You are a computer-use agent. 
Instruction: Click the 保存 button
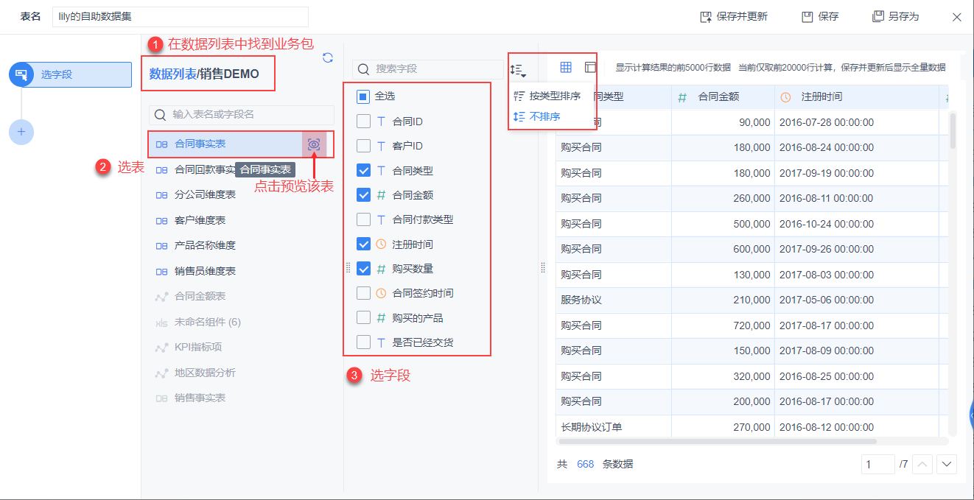[820, 16]
